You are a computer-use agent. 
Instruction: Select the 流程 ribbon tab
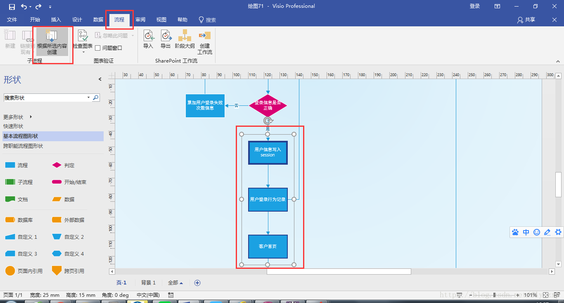pyautogui.click(x=119, y=20)
